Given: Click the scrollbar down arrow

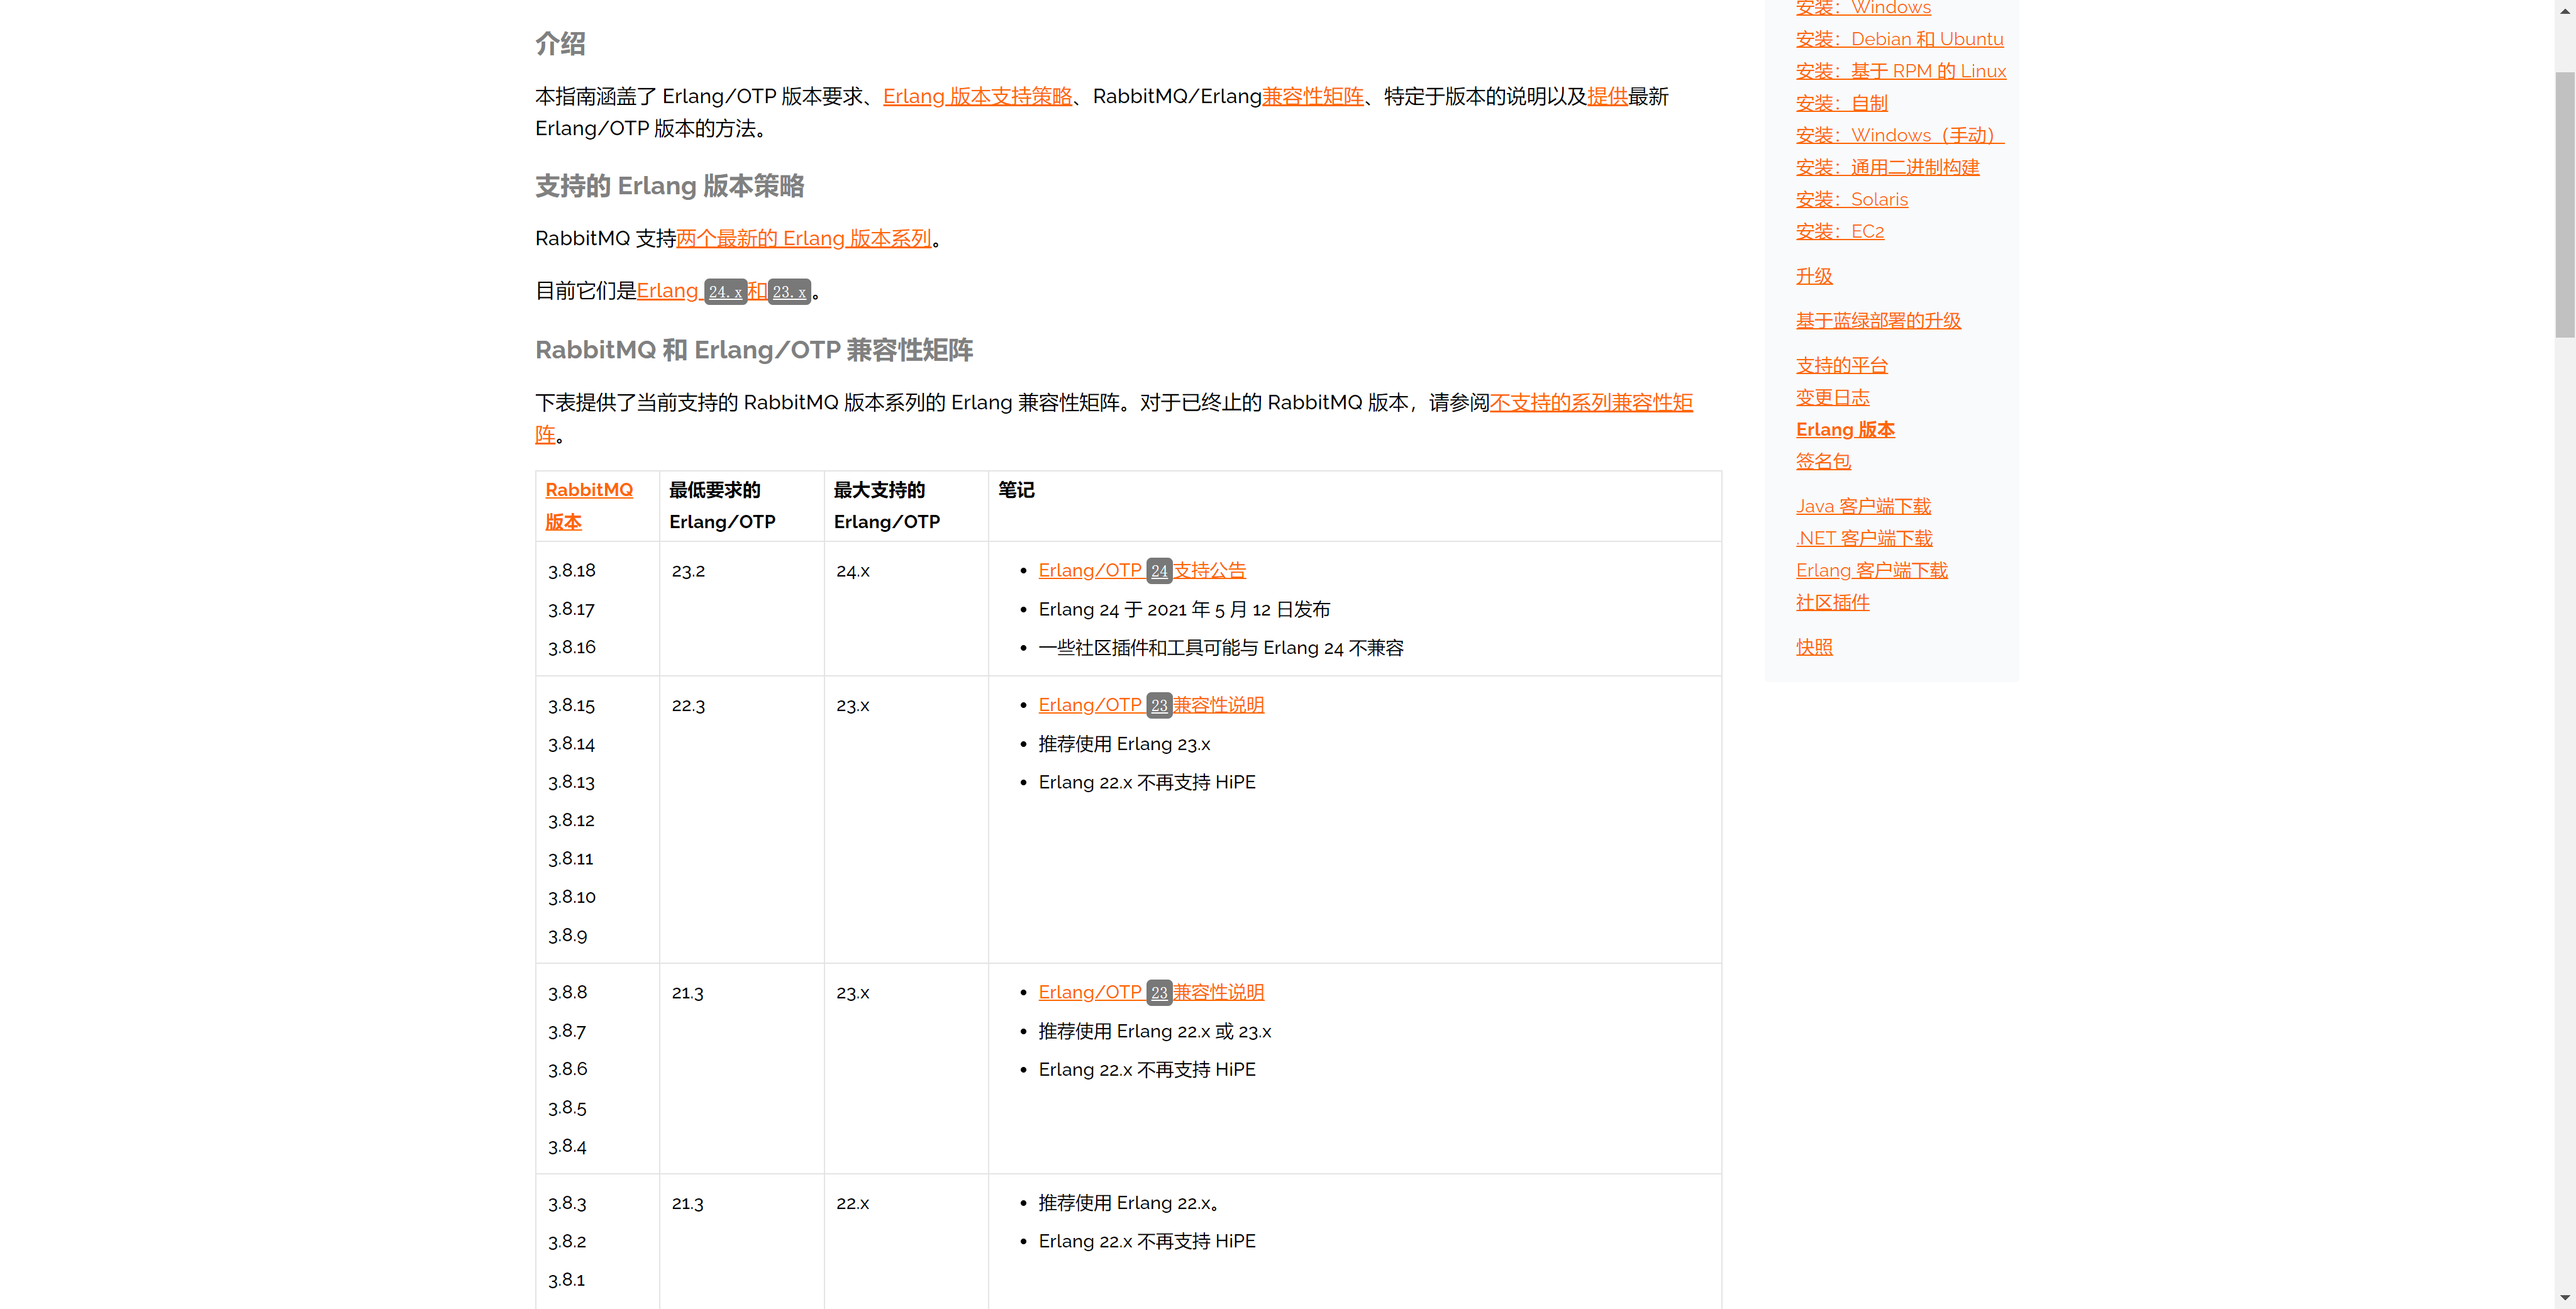Looking at the screenshot, I should [x=2565, y=1297].
